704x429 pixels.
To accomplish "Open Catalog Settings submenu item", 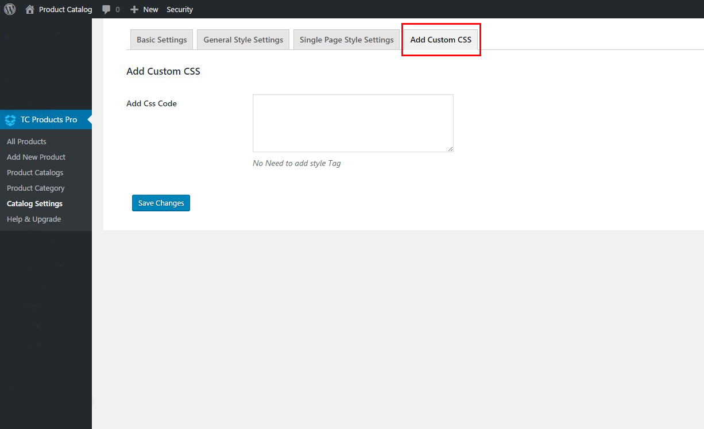I will coord(34,203).
